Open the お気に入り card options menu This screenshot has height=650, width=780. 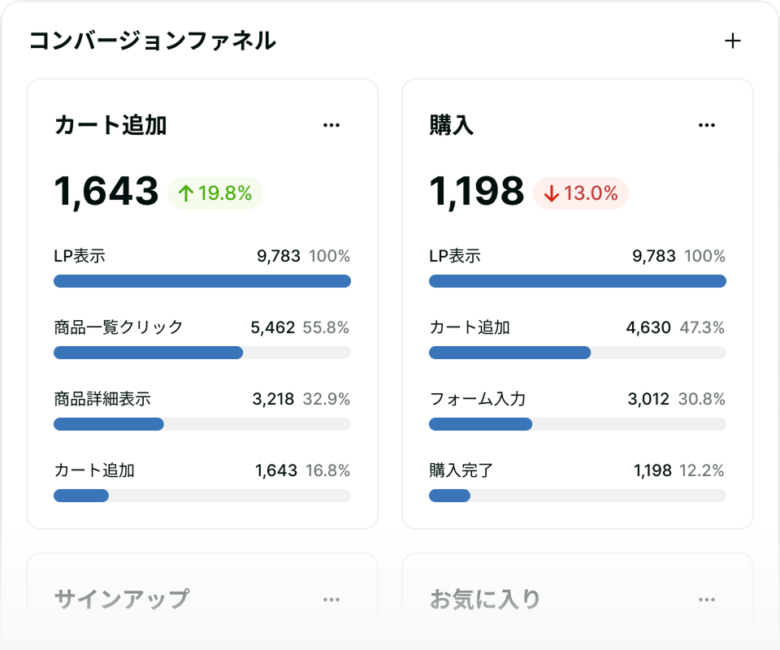706,599
